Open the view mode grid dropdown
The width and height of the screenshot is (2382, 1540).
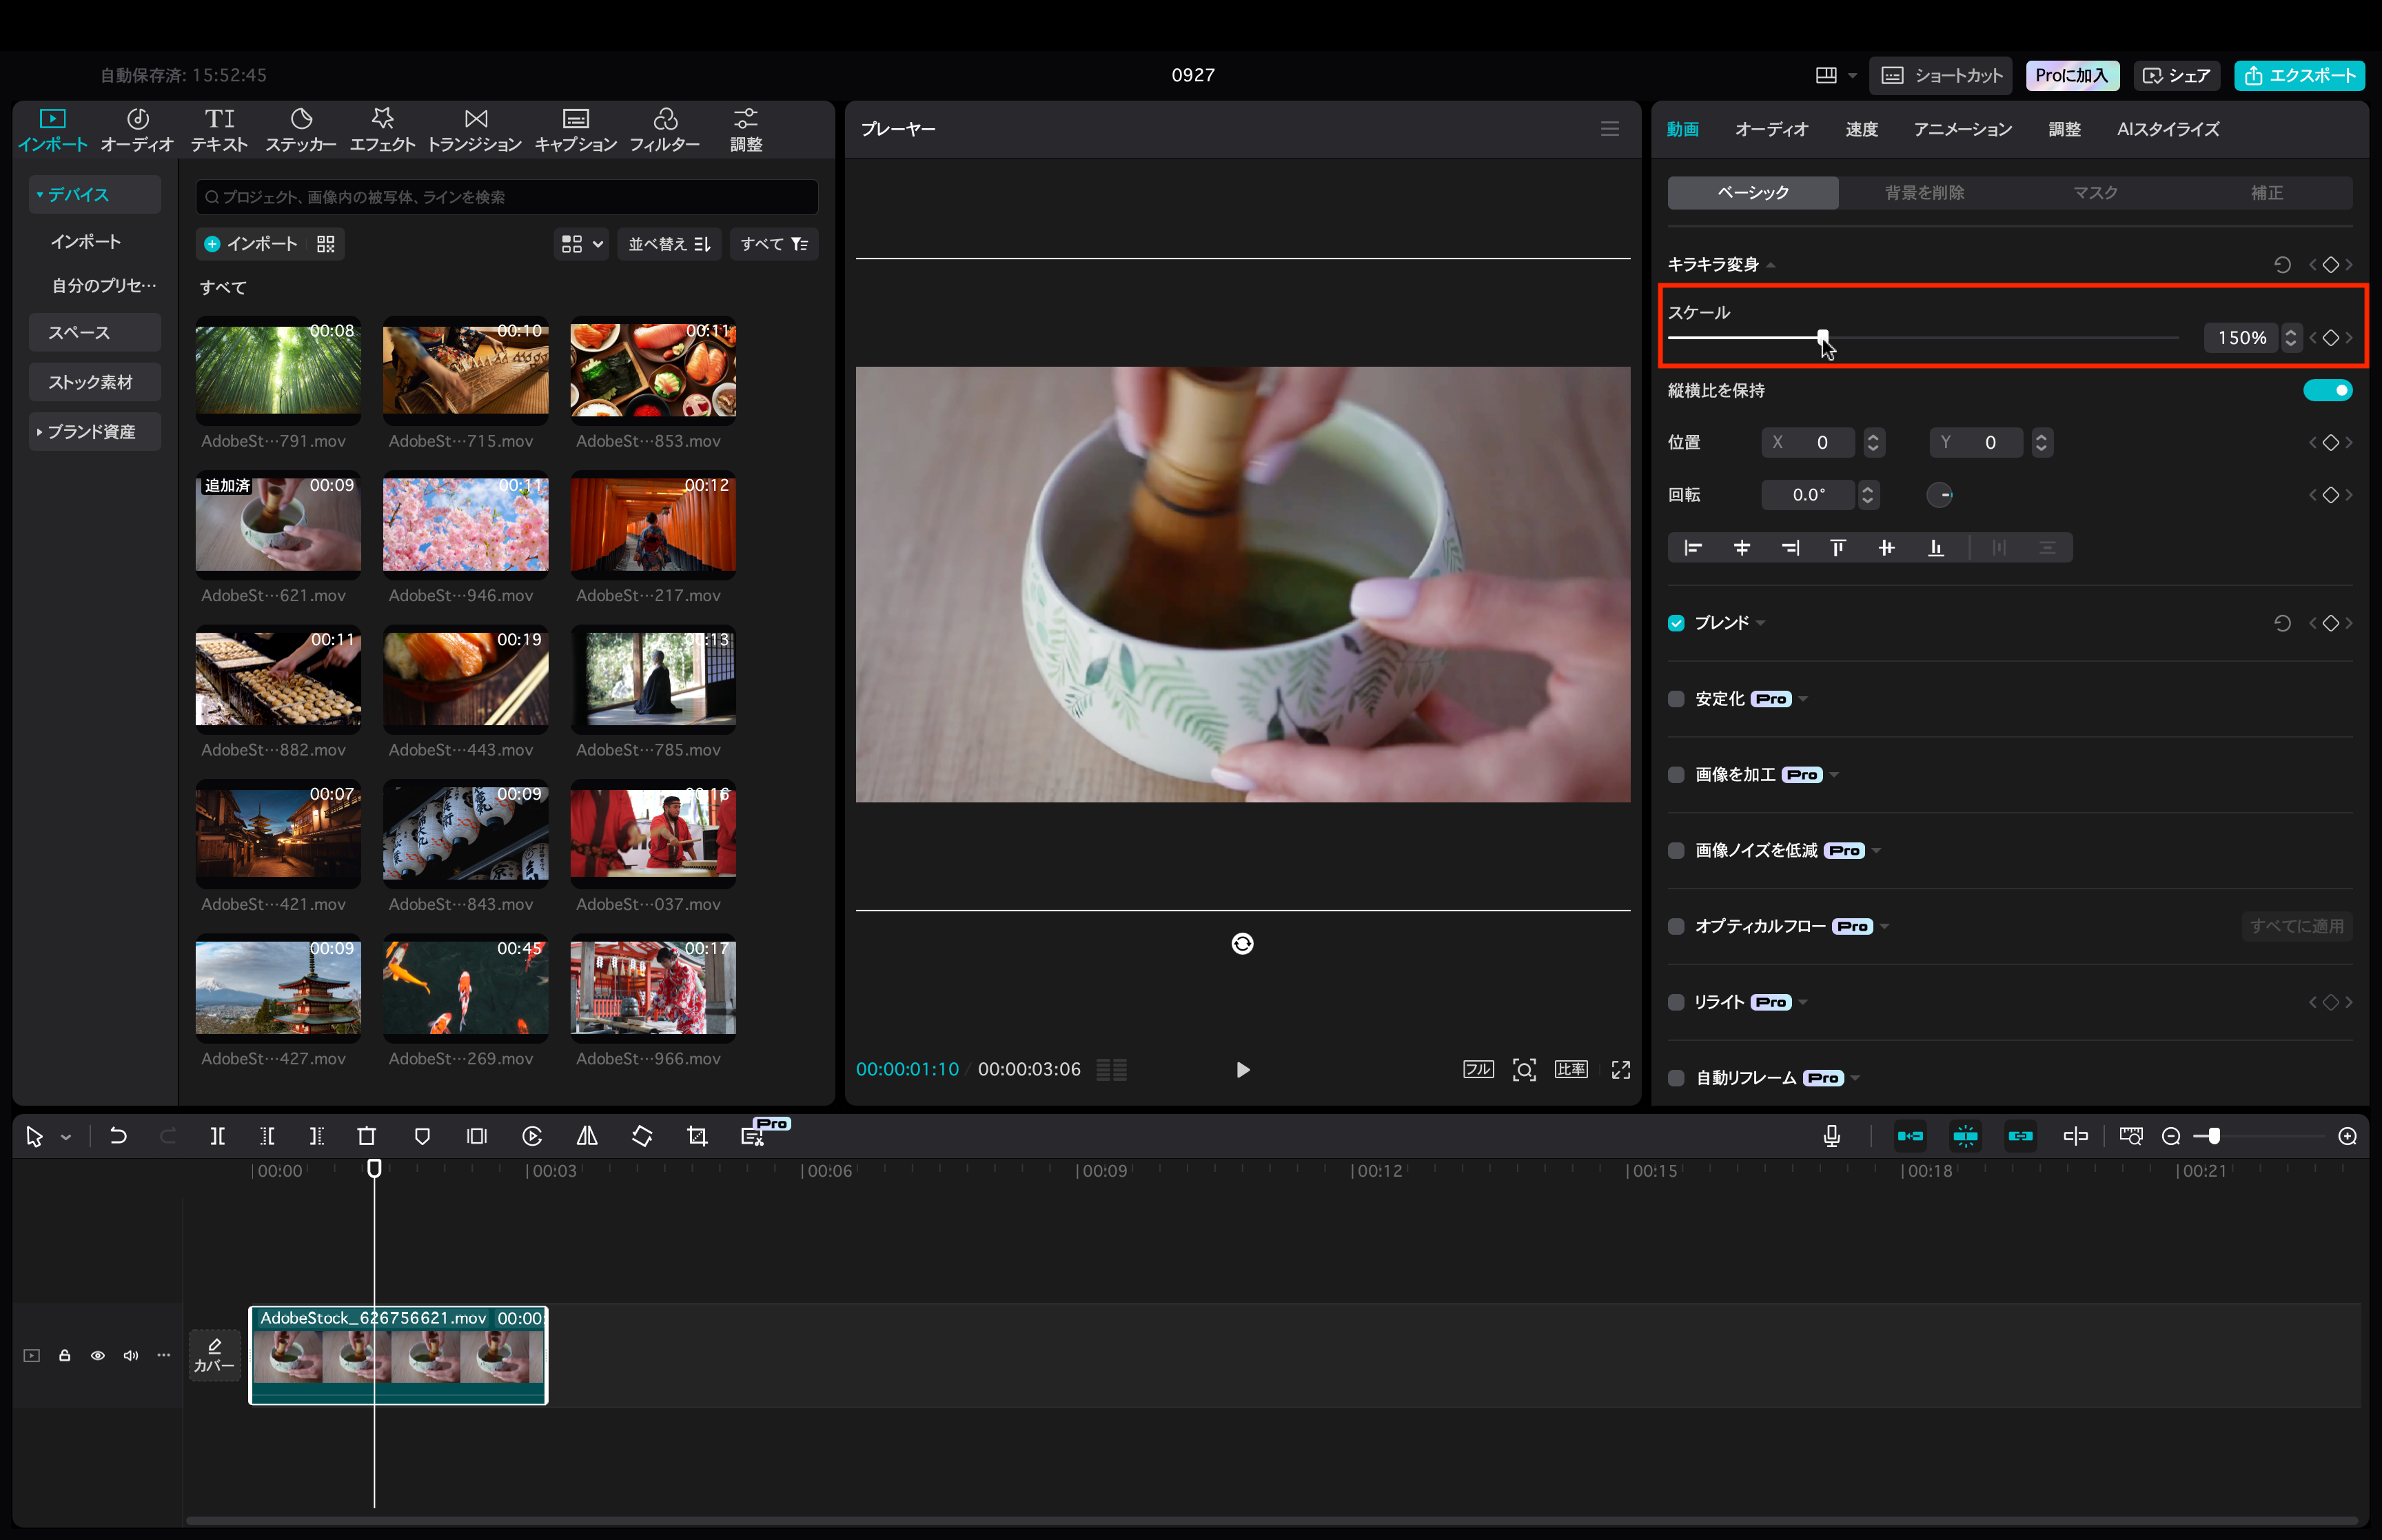582,244
